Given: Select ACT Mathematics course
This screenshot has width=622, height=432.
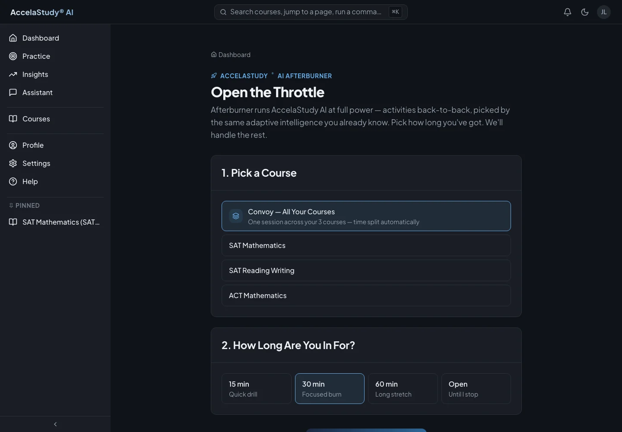Looking at the screenshot, I should (366, 295).
